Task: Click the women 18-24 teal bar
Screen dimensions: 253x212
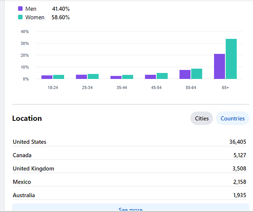Action: tap(58, 77)
